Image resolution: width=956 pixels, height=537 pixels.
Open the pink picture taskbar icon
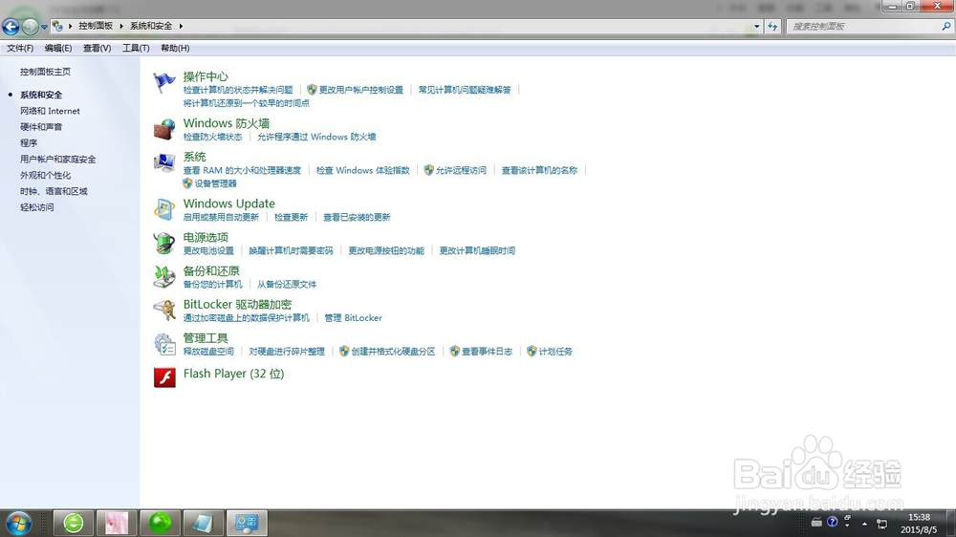(116, 523)
